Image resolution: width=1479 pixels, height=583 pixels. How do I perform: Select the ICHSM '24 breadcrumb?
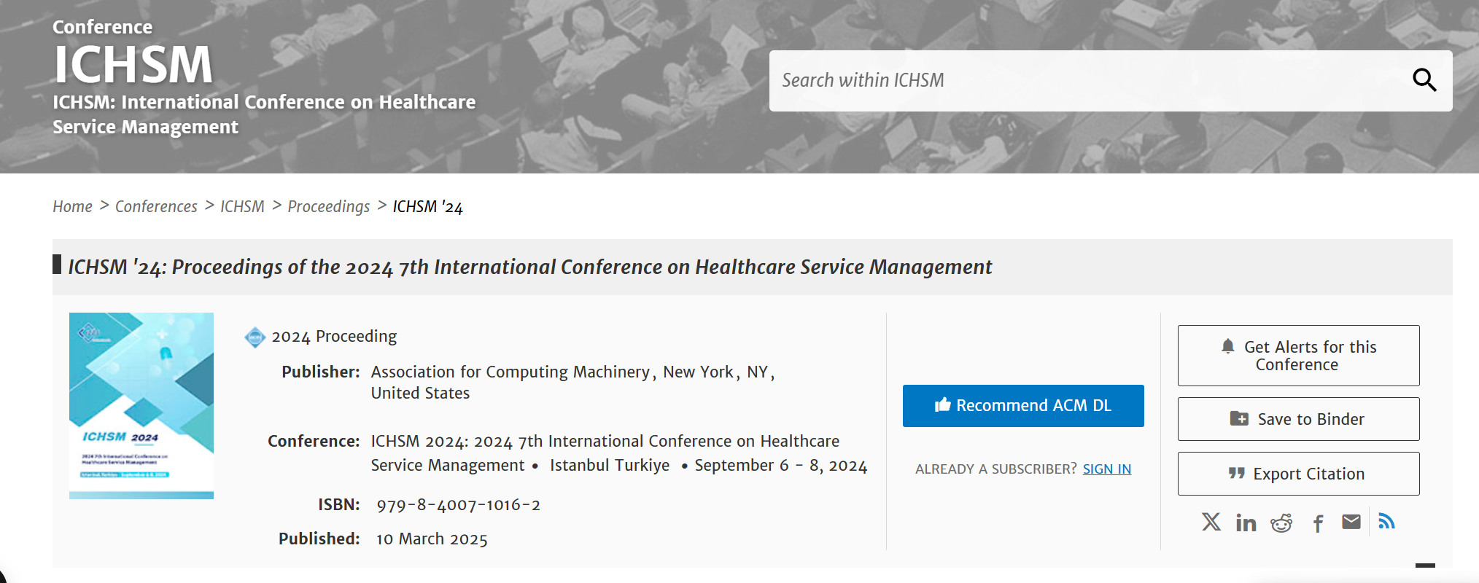coord(428,207)
